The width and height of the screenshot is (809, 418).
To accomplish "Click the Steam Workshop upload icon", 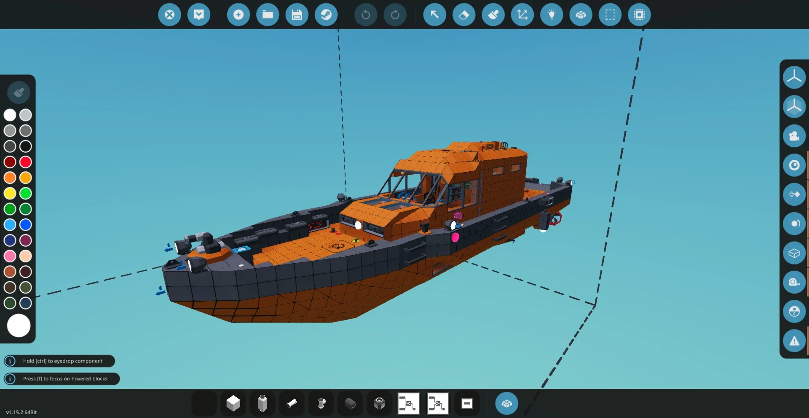I will (x=326, y=15).
